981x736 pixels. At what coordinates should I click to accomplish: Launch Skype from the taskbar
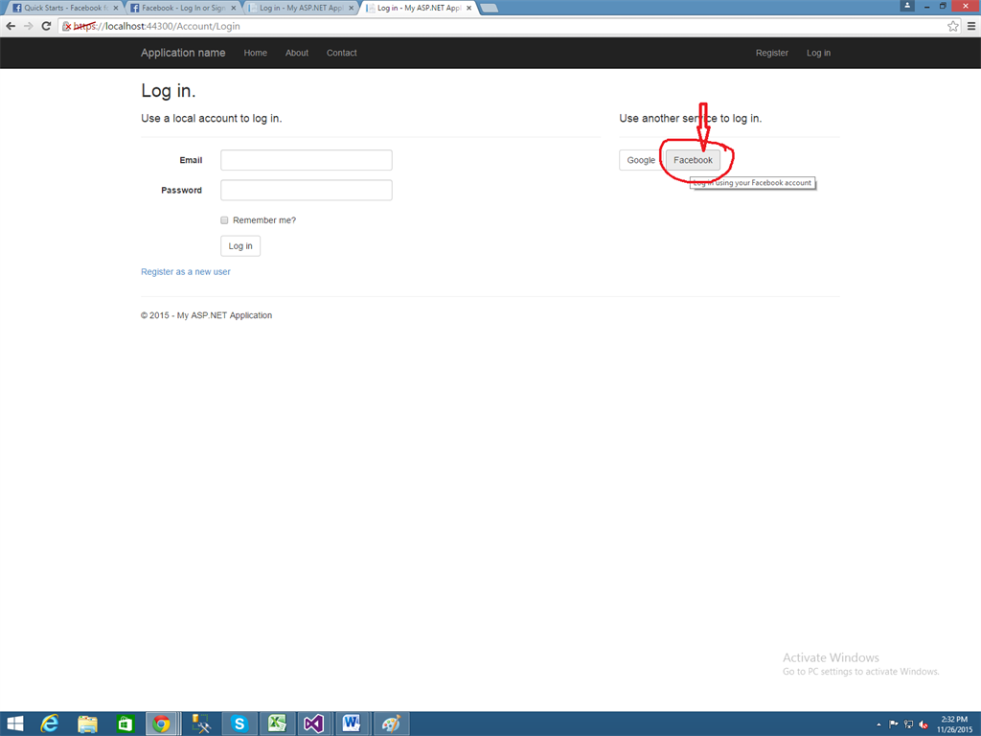coord(240,724)
